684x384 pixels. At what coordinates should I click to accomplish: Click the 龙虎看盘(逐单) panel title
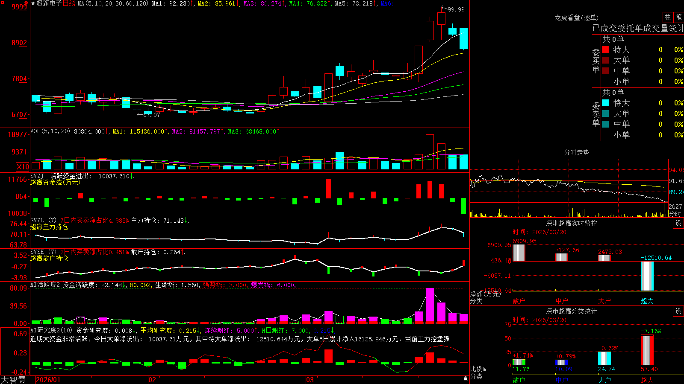pos(577,17)
